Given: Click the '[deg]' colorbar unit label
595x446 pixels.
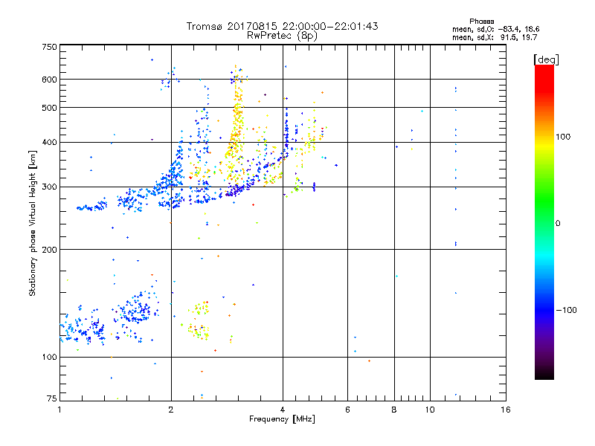Looking at the screenshot, I should pos(546,59).
